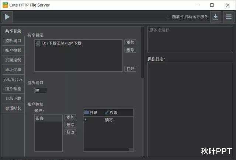
Task: Click the horizontal scrollbar under the permission table
Action: [x=107, y=149]
